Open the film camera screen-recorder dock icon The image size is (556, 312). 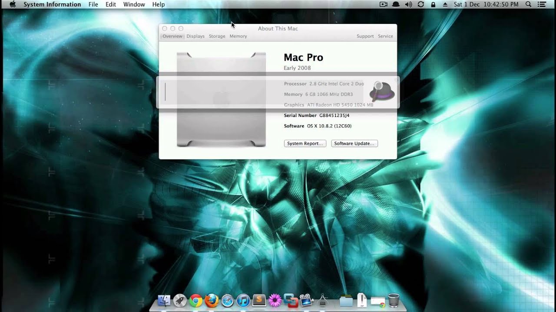(x=306, y=300)
